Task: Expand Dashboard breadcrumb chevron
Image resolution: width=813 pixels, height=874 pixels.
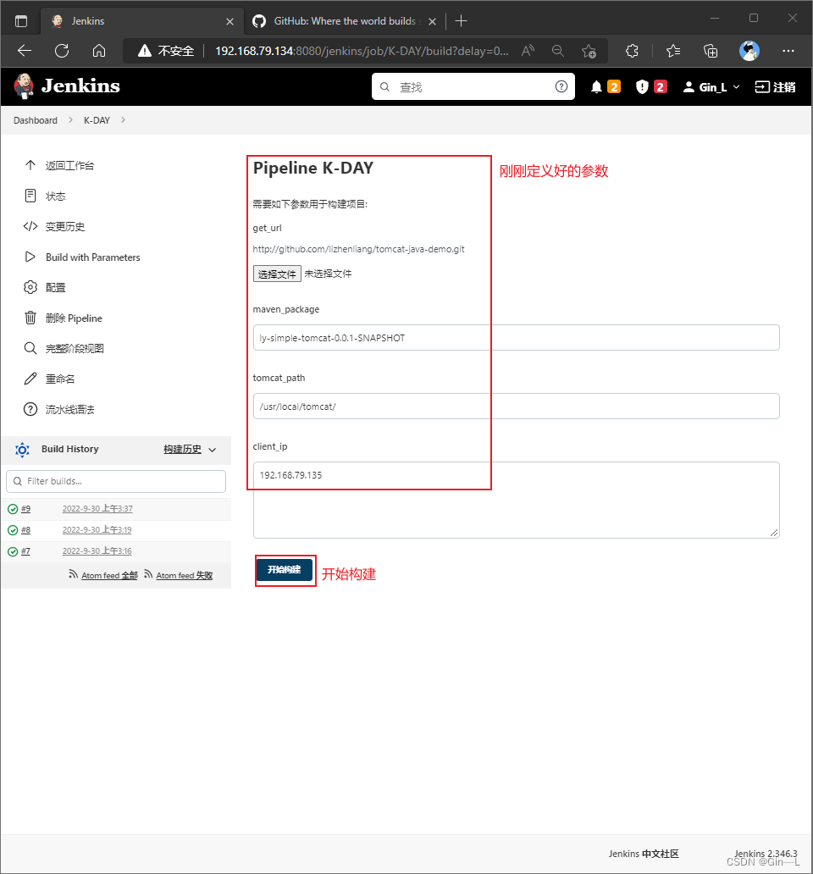Action: [x=71, y=120]
